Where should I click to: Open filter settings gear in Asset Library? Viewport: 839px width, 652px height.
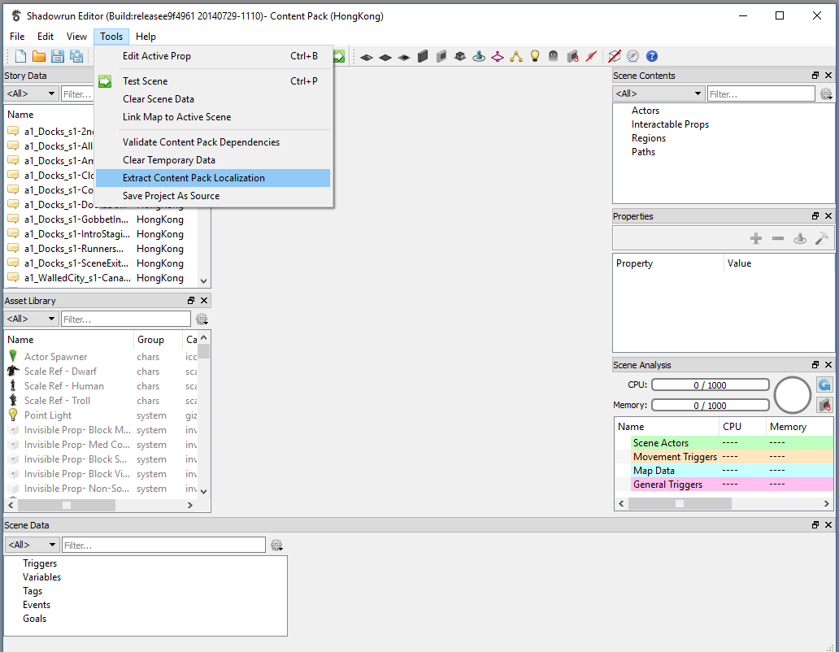pyautogui.click(x=202, y=319)
